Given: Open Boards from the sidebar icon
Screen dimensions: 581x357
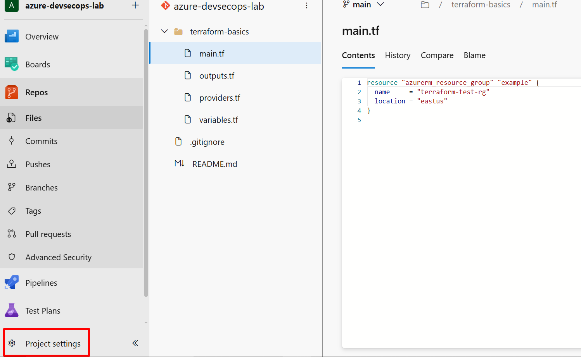Looking at the screenshot, I should pyautogui.click(x=12, y=64).
